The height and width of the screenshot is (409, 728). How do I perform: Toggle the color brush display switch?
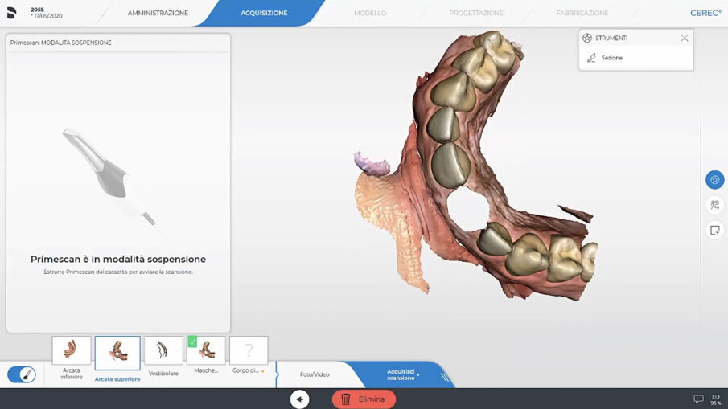(x=22, y=374)
